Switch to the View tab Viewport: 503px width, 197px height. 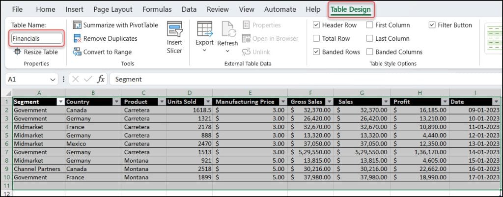[x=247, y=9]
